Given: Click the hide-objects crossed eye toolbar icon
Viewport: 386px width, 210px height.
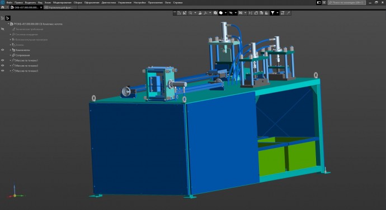Looking at the screenshot, I should click(x=230, y=13).
